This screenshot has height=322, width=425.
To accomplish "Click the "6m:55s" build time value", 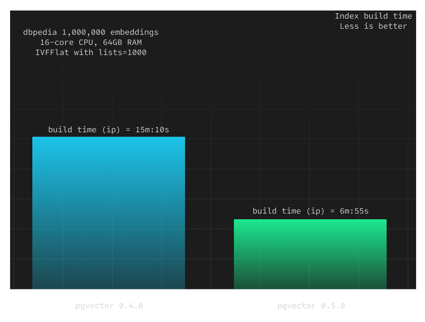I will point(354,211).
